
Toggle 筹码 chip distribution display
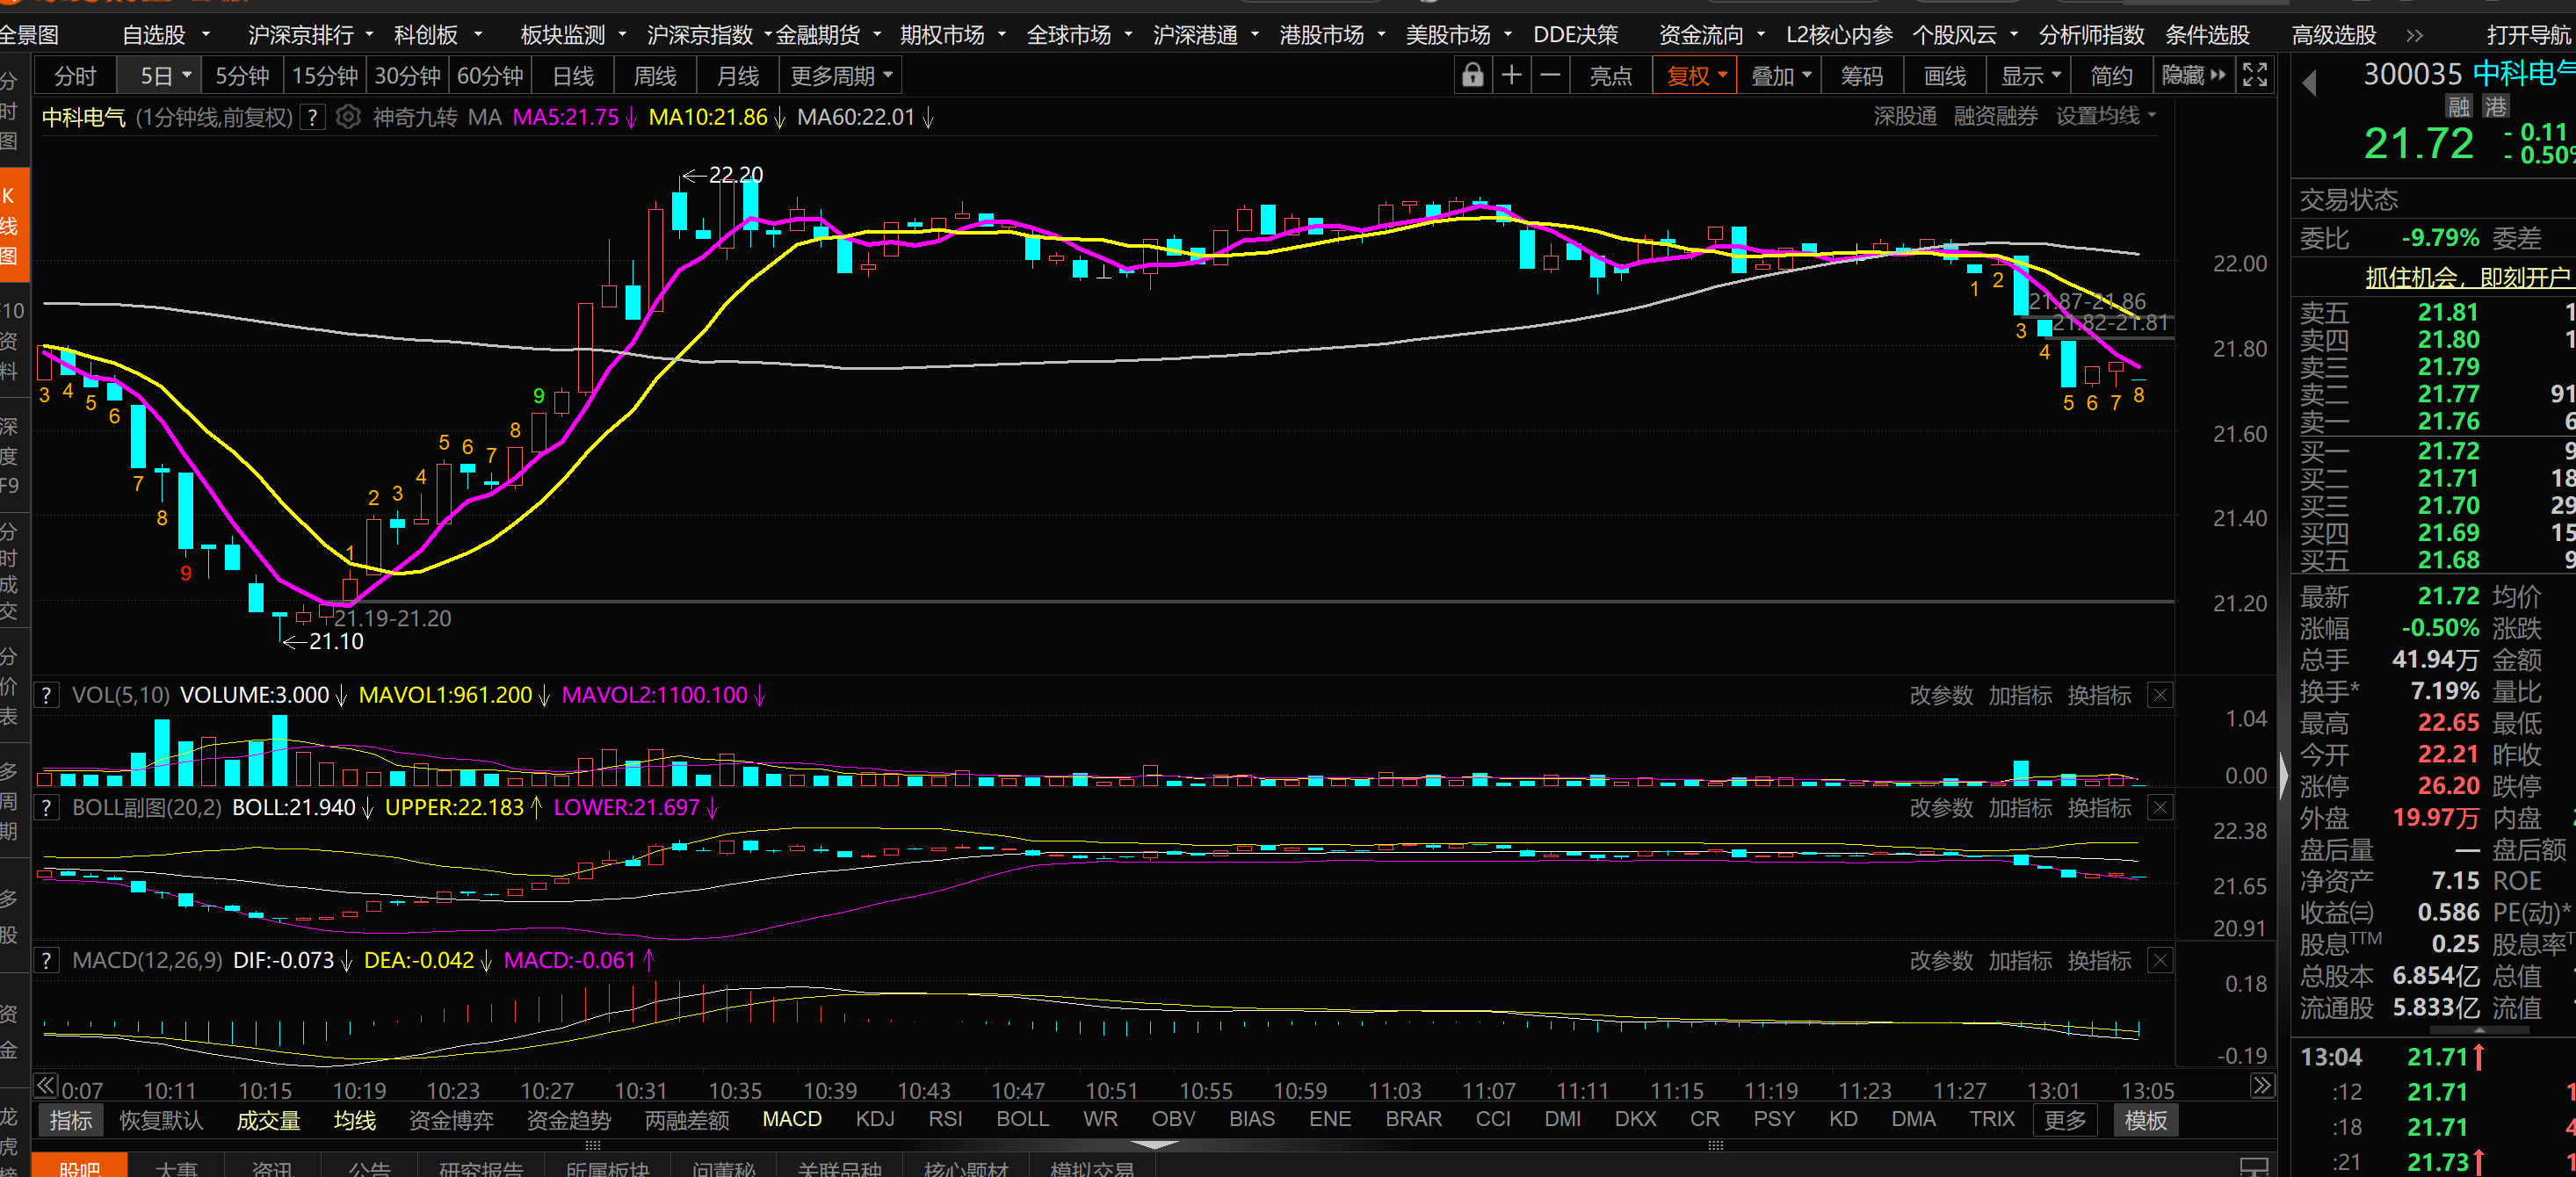click(x=1861, y=76)
